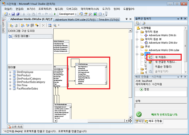Expand the FactResellerSales table node
This screenshot has width=189, height=135.
click(10, 89)
